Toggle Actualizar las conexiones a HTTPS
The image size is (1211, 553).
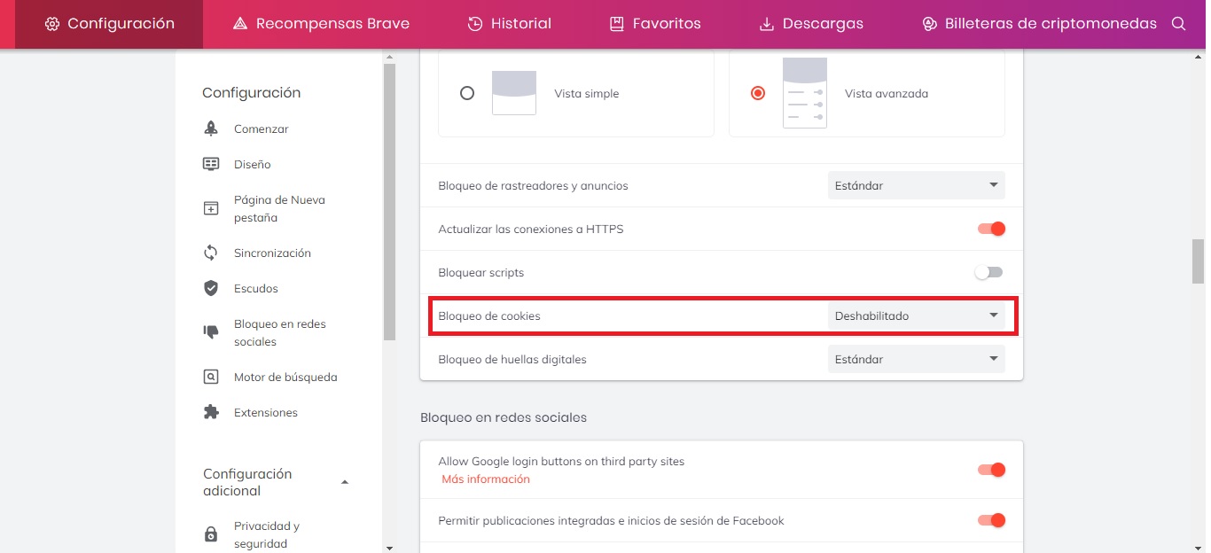point(991,229)
